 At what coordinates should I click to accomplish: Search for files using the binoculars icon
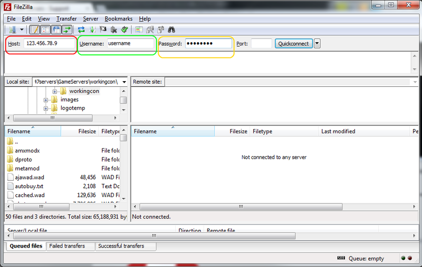(x=171, y=29)
